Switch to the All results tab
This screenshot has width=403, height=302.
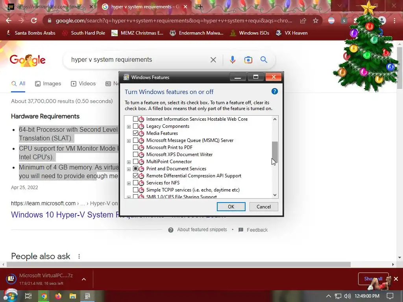tap(18, 83)
